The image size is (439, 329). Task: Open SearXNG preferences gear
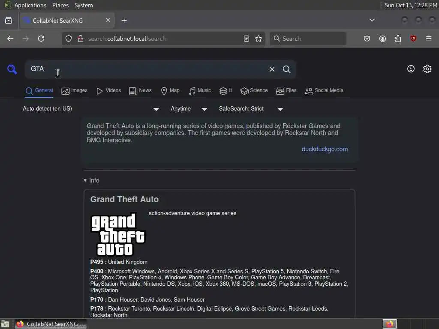pyautogui.click(x=427, y=69)
